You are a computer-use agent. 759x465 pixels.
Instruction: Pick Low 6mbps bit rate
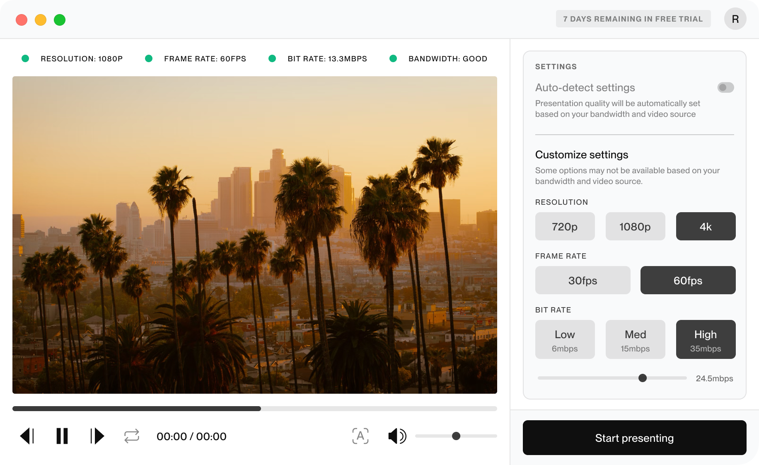(565, 339)
